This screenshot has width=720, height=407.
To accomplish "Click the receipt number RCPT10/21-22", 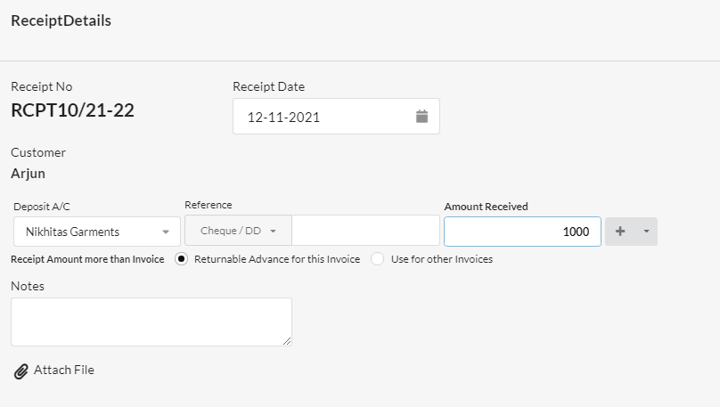I will 72,110.
